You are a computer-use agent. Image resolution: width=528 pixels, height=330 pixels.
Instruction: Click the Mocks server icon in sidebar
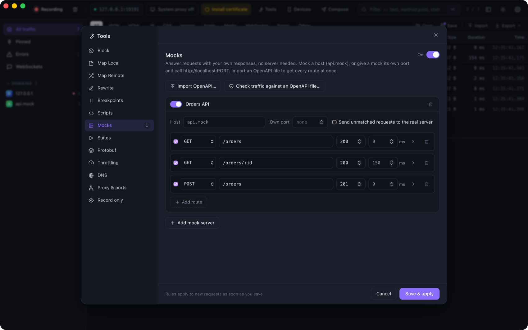[x=91, y=125]
